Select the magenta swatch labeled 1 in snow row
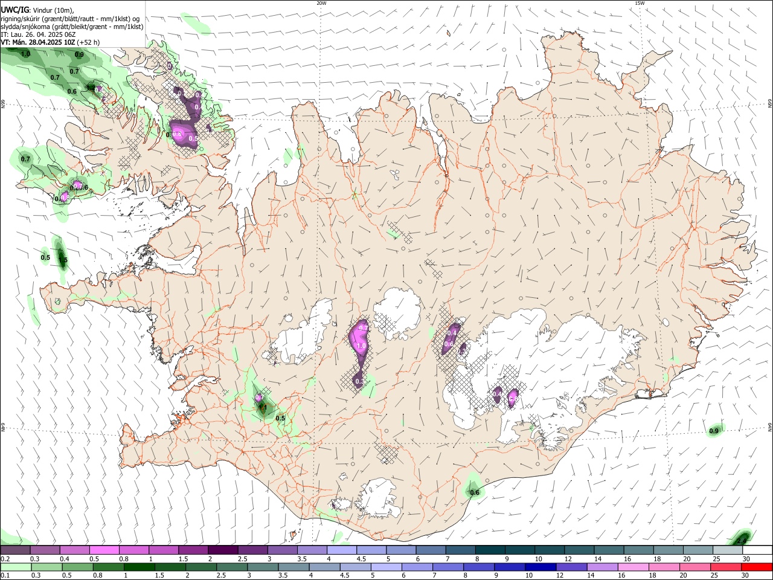This screenshot has width=773, height=580. pyautogui.click(x=164, y=550)
